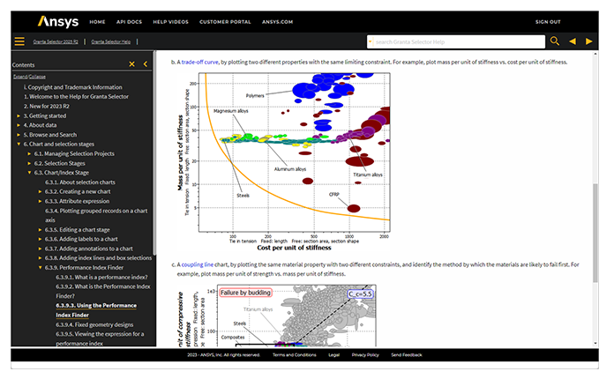Follow the coupling line link
The height and width of the screenshot is (379, 614).
click(198, 264)
